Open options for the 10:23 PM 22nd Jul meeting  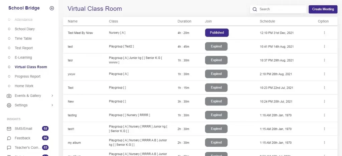pos(324,87)
